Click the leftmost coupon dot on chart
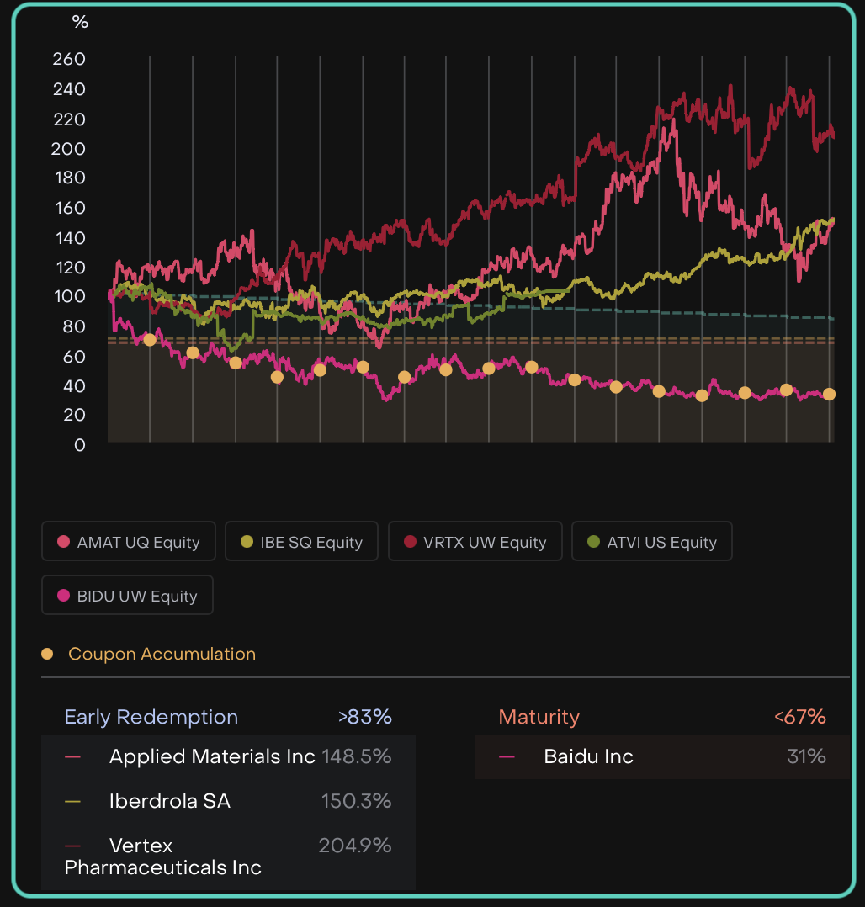Viewport: 865px width, 907px height. pyautogui.click(x=150, y=340)
